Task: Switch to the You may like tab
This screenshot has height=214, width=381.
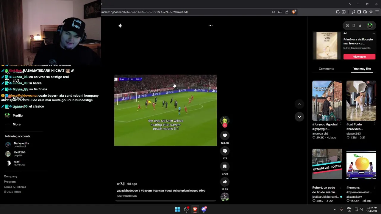Action: (362, 69)
